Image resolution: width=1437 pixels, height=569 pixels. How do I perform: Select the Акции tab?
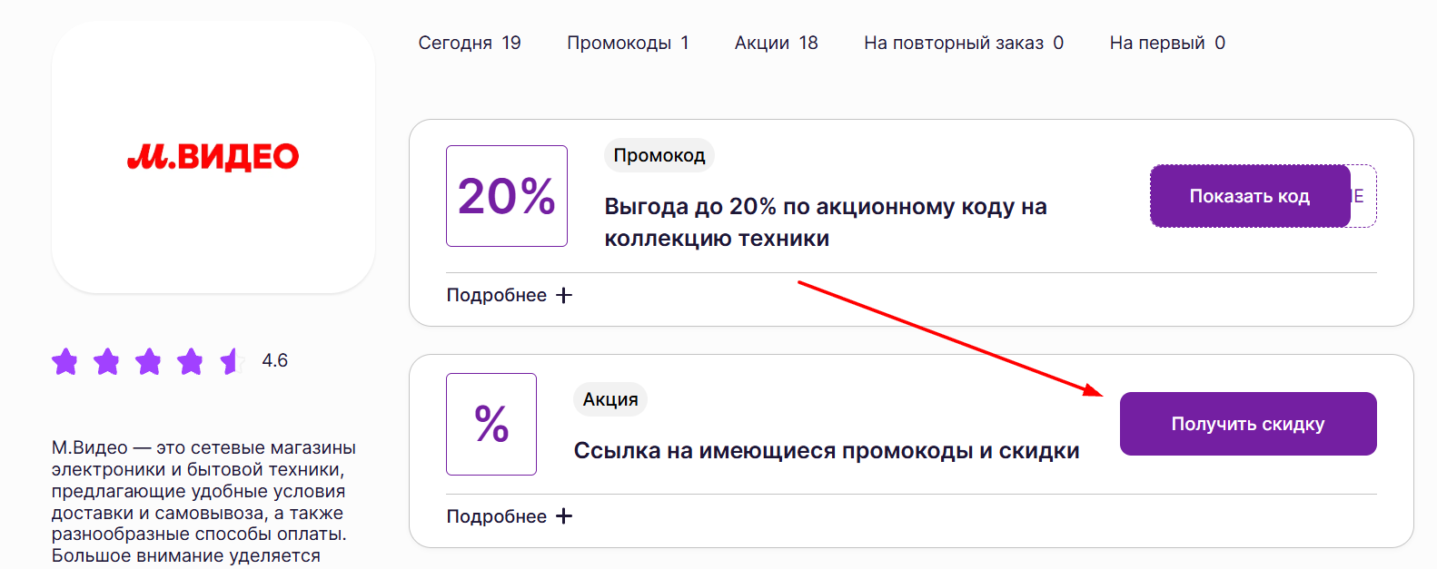776,43
